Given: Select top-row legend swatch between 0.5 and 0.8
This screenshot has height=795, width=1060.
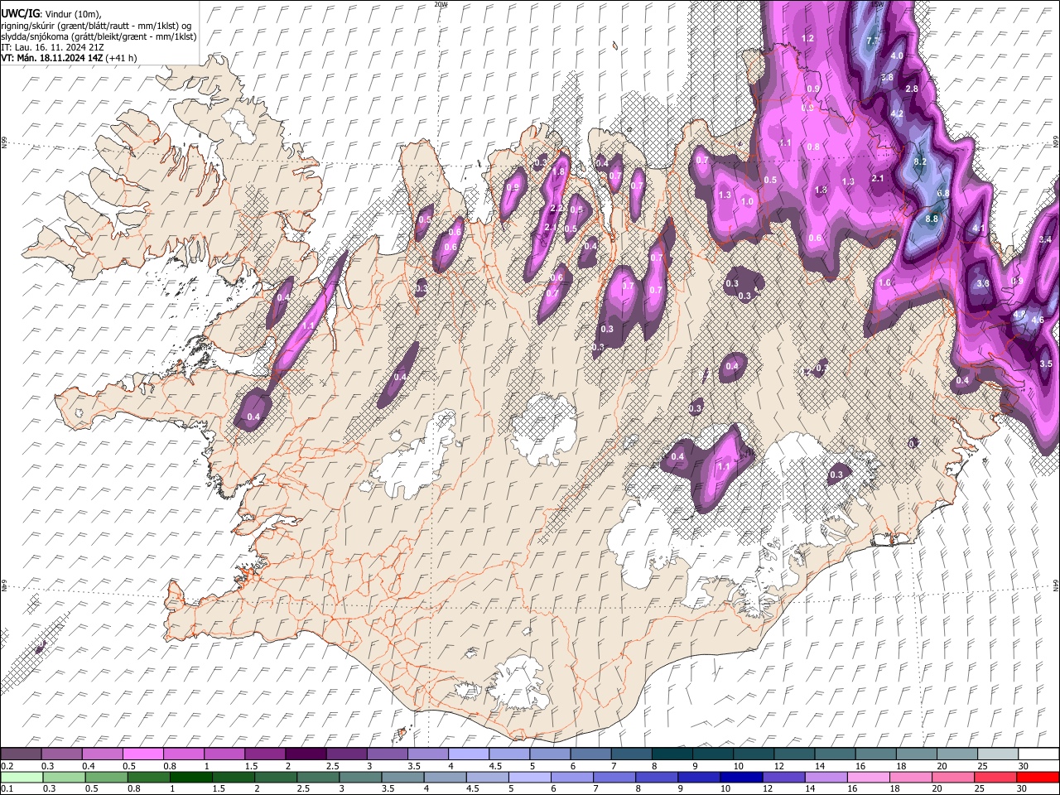Looking at the screenshot, I should [x=142, y=754].
